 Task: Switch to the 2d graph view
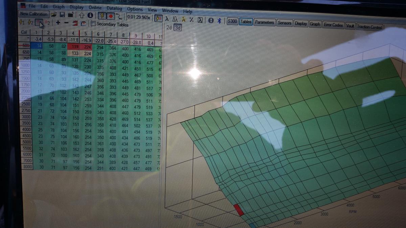point(169,27)
